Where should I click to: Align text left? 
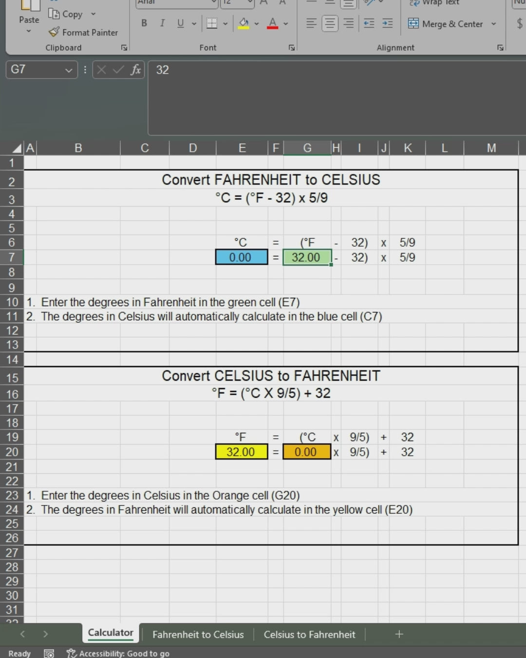(311, 23)
